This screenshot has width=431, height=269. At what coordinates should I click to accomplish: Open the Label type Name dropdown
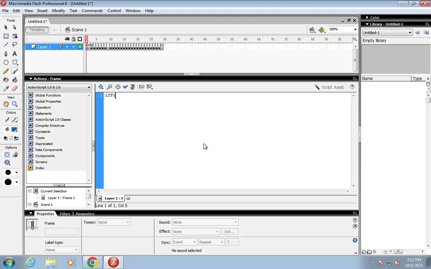[x=62, y=250]
